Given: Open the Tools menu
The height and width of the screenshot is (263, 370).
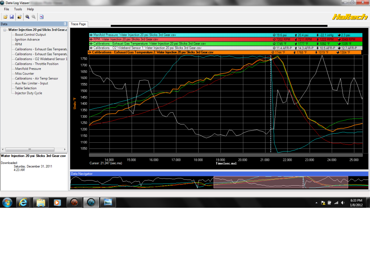Looking at the screenshot, I should point(18,9).
